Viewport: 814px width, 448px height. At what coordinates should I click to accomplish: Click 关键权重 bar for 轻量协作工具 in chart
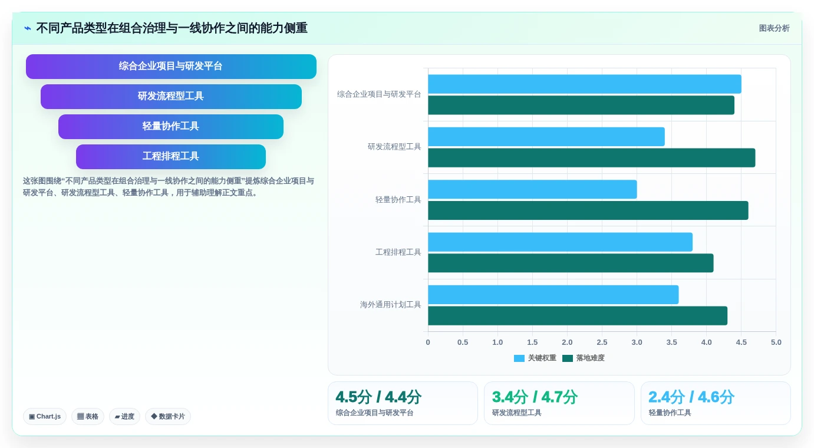point(532,189)
